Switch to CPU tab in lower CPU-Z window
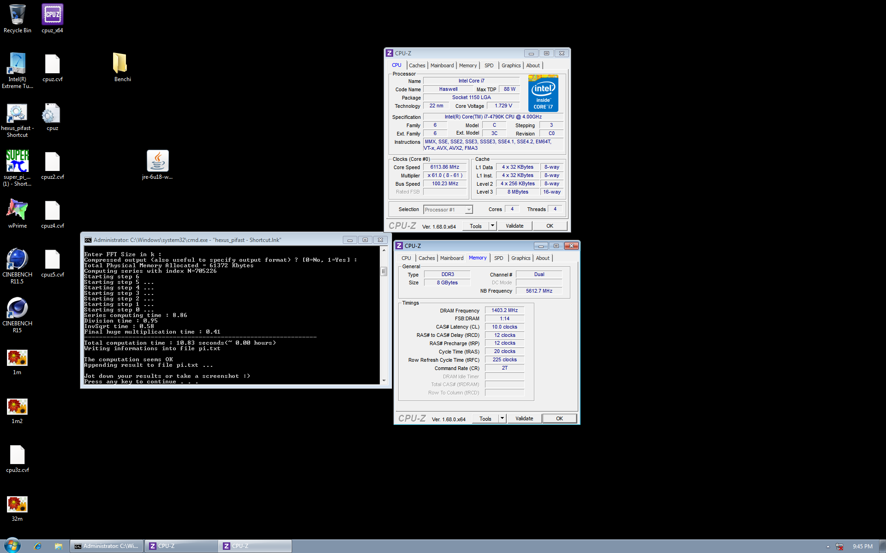886x553 pixels. click(406, 258)
